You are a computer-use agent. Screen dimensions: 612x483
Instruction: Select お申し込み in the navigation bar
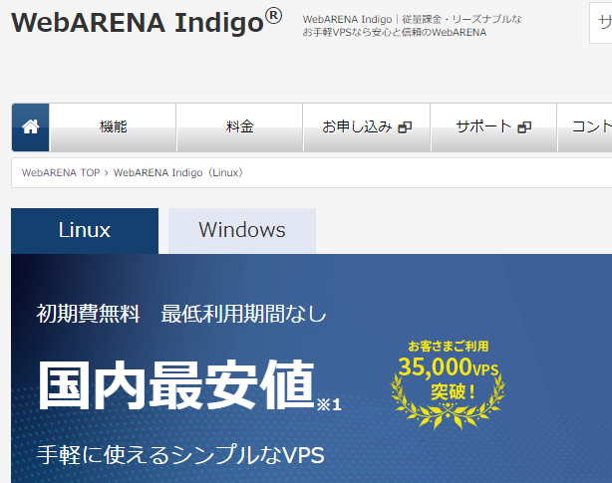point(357,127)
